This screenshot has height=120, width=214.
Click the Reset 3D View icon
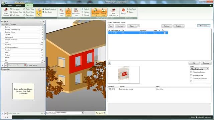point(6,12)
